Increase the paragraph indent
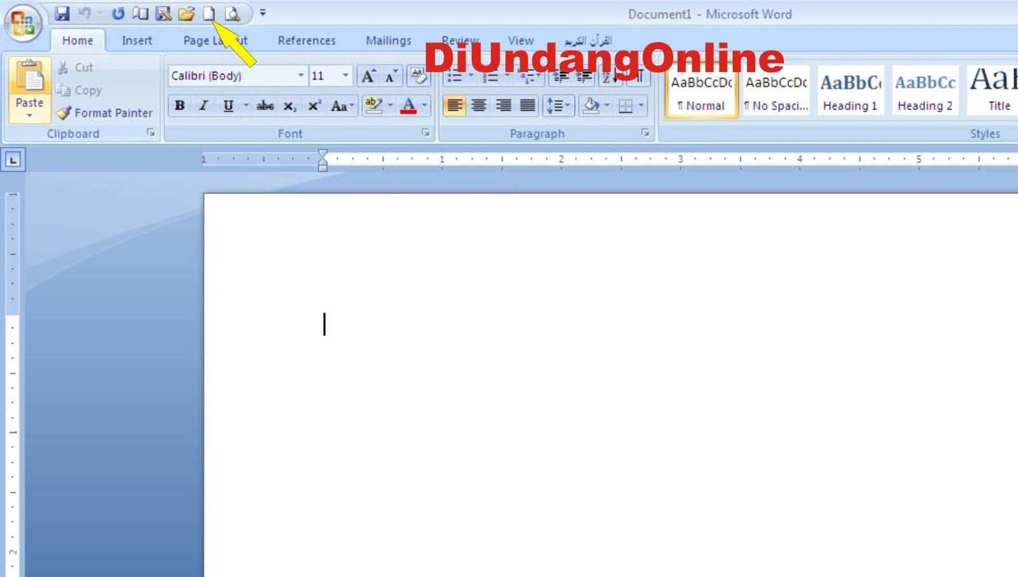Viewport: 1018px width, 577px height. tap(584, 77)
